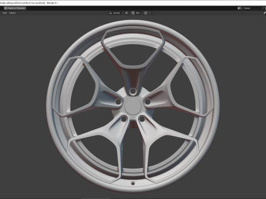Click the icon right of Scene field
Viewport: 266px width, 199px height.
coord(263,8)
